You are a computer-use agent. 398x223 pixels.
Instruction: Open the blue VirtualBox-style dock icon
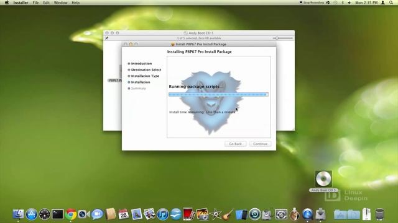[x=241, y=214]
